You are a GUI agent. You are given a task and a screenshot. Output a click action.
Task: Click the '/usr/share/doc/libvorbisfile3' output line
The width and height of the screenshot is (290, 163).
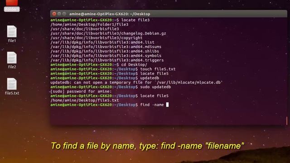(x=85, y=29)
